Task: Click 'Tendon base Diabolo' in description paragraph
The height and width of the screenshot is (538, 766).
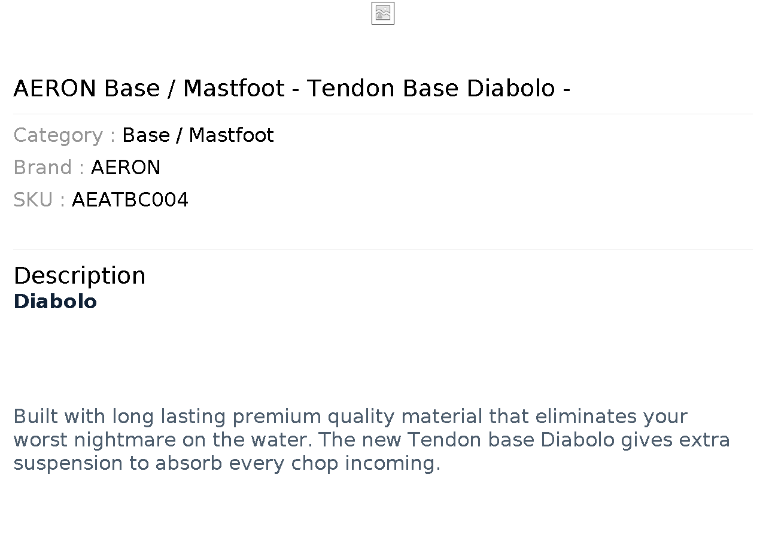Action: click(x=511, y=440)
